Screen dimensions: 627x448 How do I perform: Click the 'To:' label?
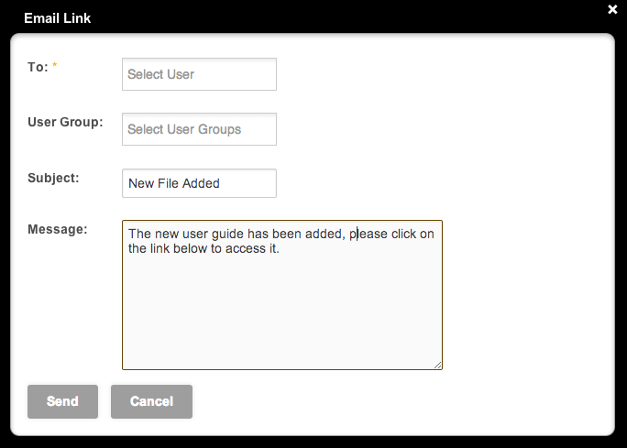(x=38, y=67)
